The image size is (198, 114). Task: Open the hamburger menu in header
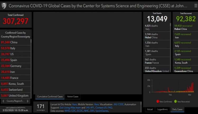[x=196, y=6]
